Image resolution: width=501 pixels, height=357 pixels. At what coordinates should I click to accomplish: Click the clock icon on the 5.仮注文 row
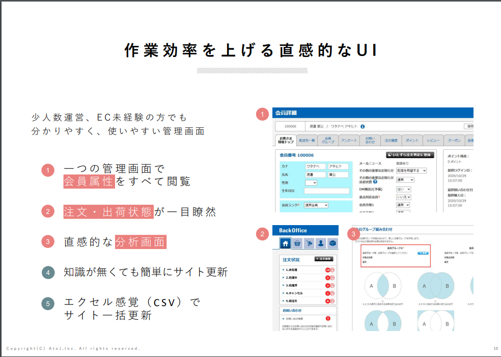[x=332, y=301]
